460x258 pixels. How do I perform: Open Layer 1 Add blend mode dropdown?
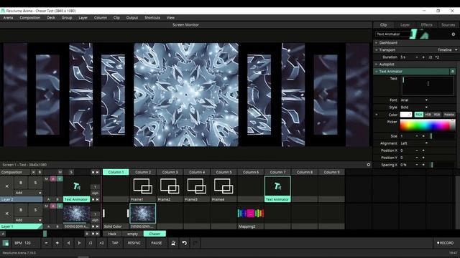point(28,220)
